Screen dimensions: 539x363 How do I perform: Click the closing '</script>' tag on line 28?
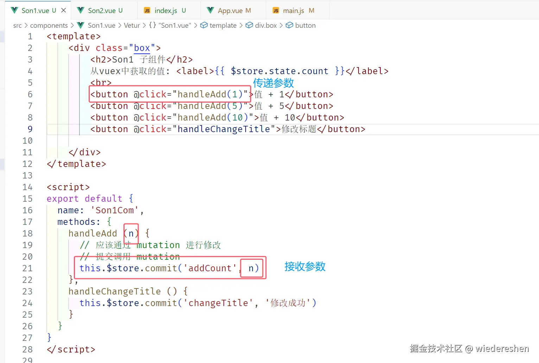(x=71, y=350)
